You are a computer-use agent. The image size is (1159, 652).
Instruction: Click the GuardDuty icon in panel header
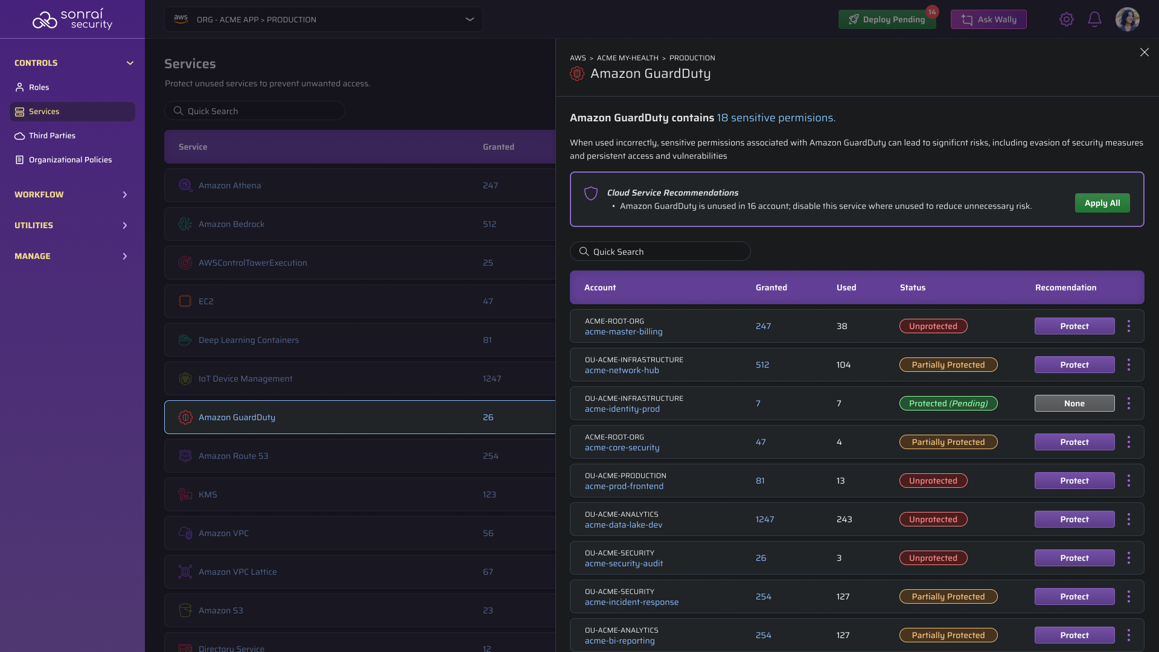(577, 74)
